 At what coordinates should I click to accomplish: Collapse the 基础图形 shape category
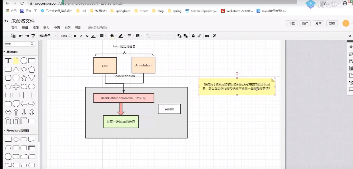[12, 52]
